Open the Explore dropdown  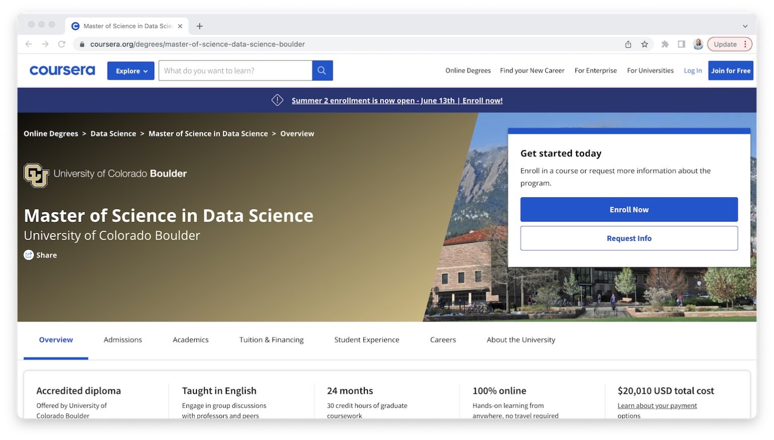pos(130,70)
